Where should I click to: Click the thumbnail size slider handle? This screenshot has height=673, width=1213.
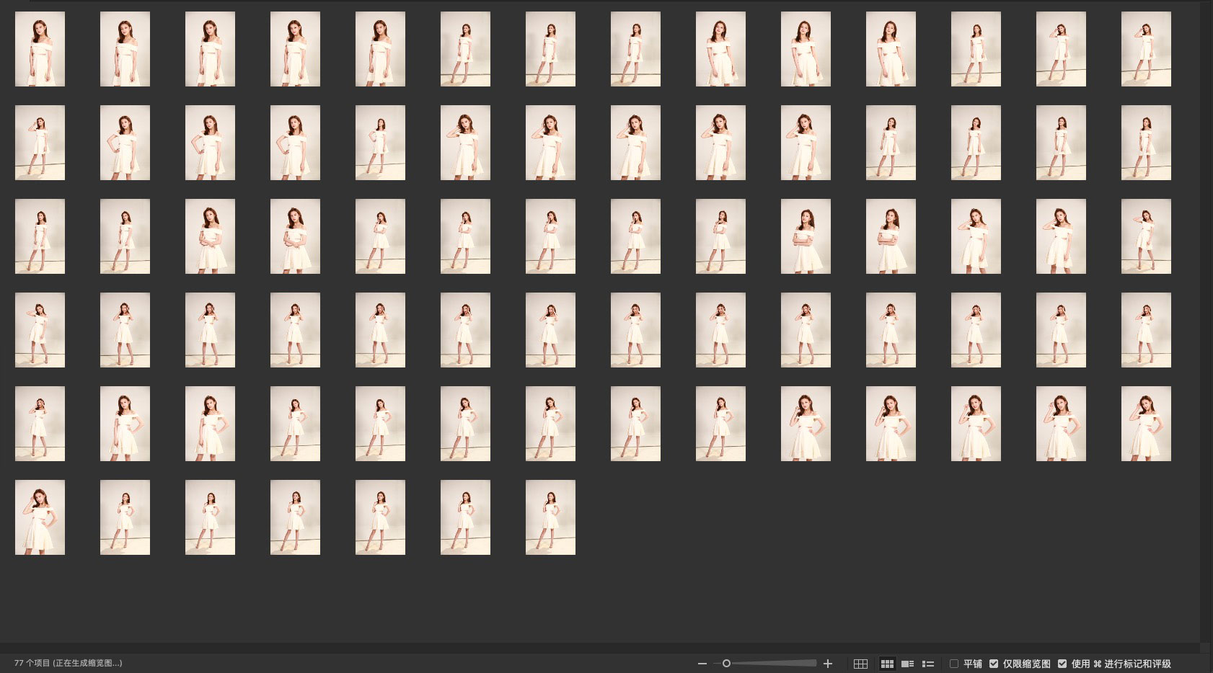pyautogui.click(x=726, y=664)
